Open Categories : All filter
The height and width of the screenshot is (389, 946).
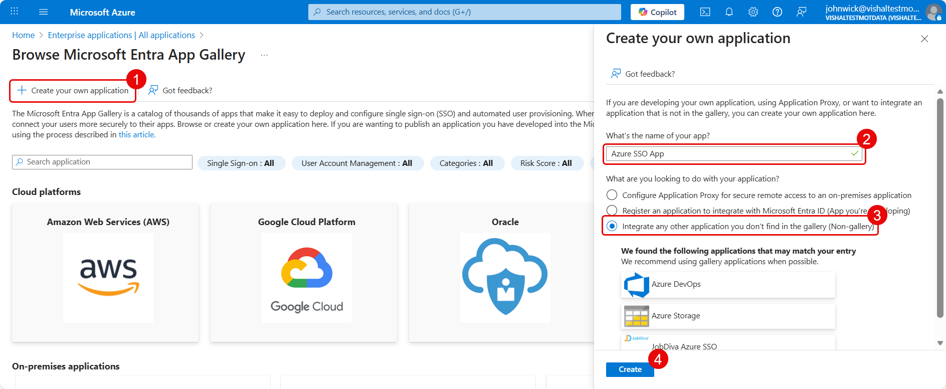click(466, 163)
